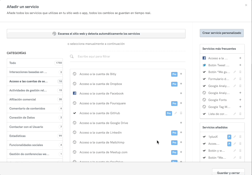Delete GitHub account access with trash icon
Viewport: 252px width, 175px height.
(x=181, y=113)
